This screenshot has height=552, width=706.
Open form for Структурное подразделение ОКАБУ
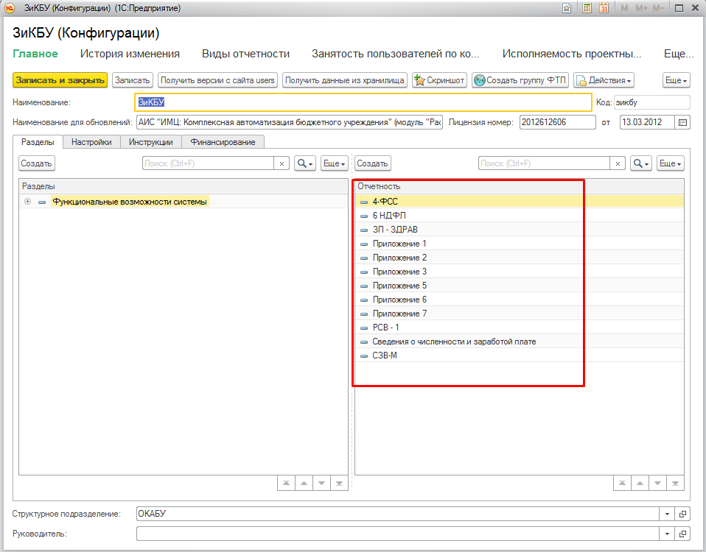click(682, 513)
